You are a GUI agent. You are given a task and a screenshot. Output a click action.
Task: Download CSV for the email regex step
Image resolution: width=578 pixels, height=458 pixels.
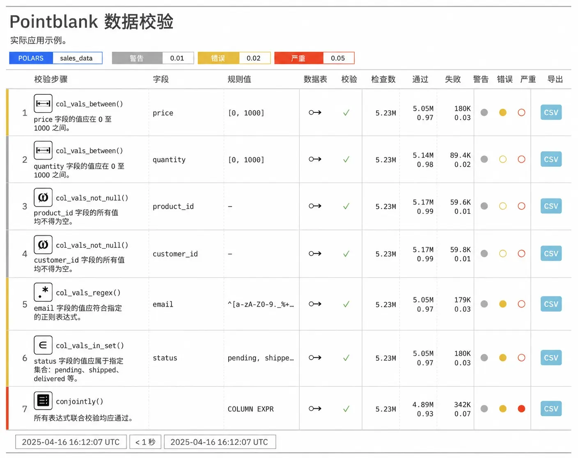[x=551, y=304]
